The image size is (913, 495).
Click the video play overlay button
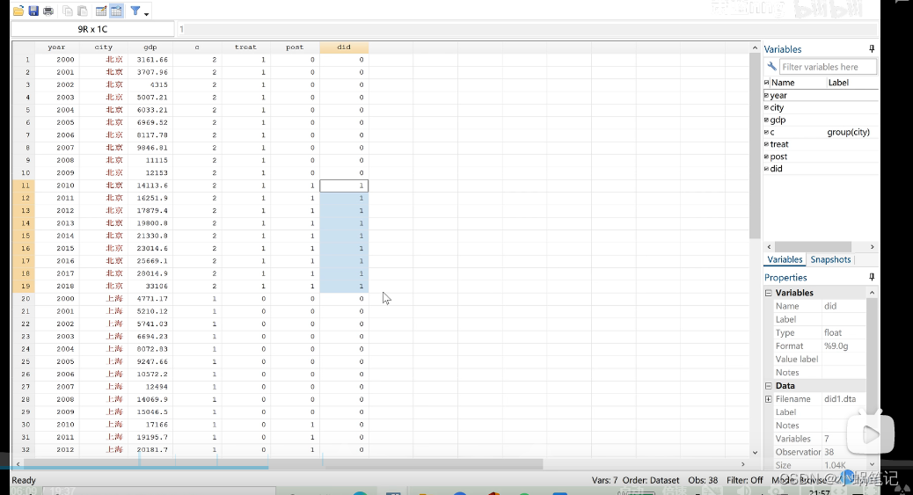tap(870, 433)
